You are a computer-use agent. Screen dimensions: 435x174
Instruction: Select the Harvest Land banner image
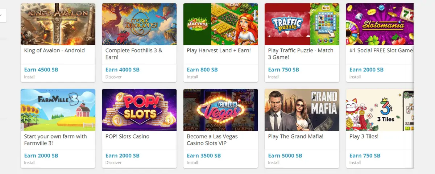point(220,24)
